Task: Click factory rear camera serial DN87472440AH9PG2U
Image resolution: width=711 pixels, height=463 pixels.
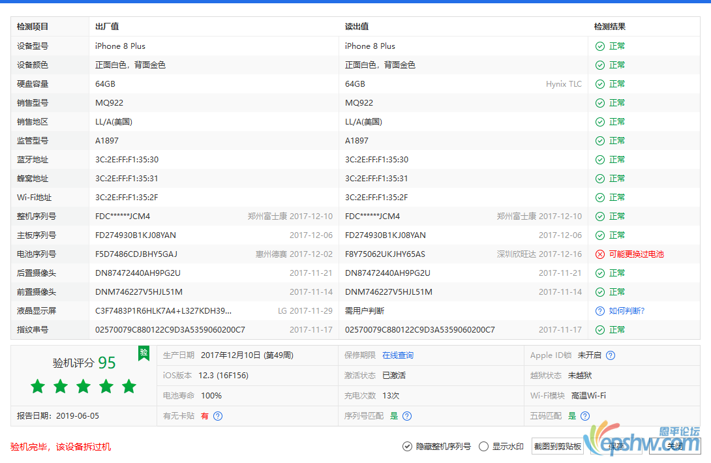Action: (x=138, y=273)
